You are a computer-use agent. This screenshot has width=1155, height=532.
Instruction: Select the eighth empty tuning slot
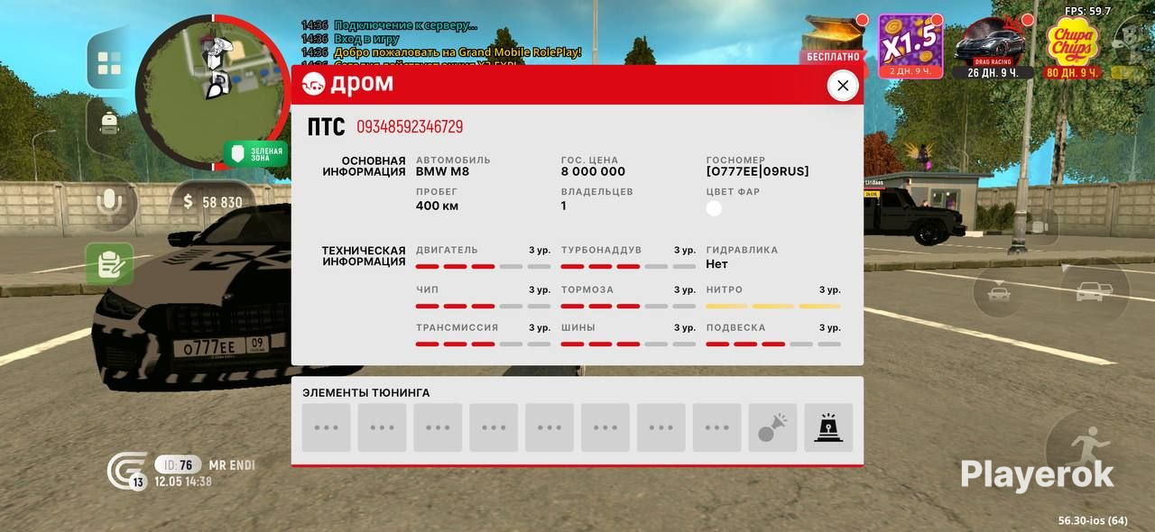coord(716,427)
